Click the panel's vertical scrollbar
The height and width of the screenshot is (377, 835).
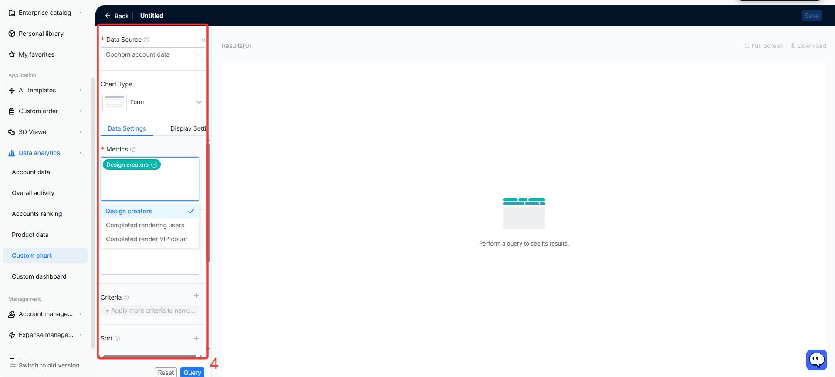[208, 203]
